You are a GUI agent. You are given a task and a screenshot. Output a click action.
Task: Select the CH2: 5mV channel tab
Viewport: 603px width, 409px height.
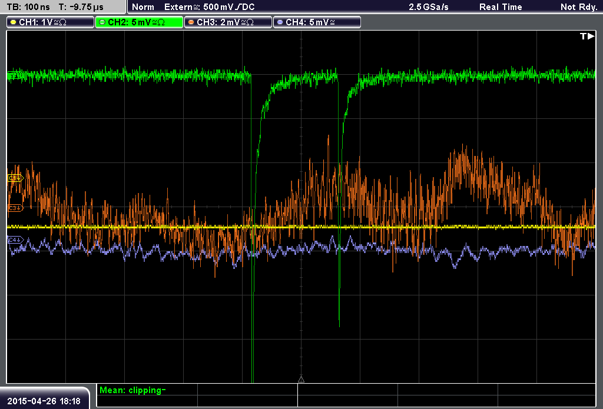pos(139,22)
